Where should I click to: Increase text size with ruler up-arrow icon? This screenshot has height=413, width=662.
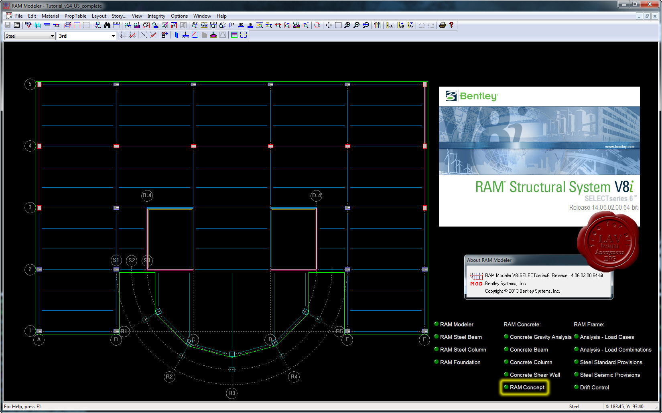[401, 25]
